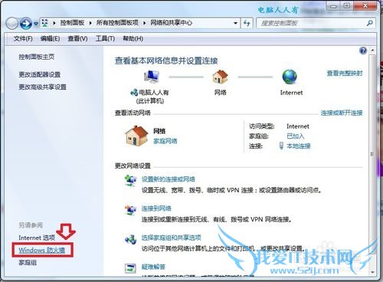The width and height of the screenshot is (383, 282).
Task: Select 所有控制面板项 breadcrumb
Action: [117, 23]
